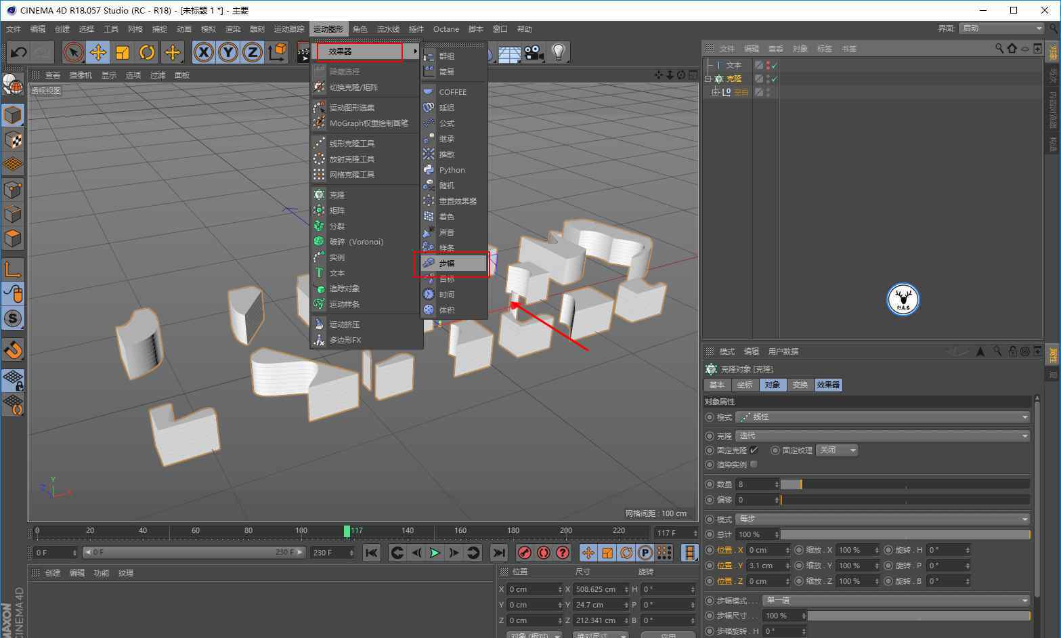Switch to the Basic tab of Cloner

click(x=716, y=385)
